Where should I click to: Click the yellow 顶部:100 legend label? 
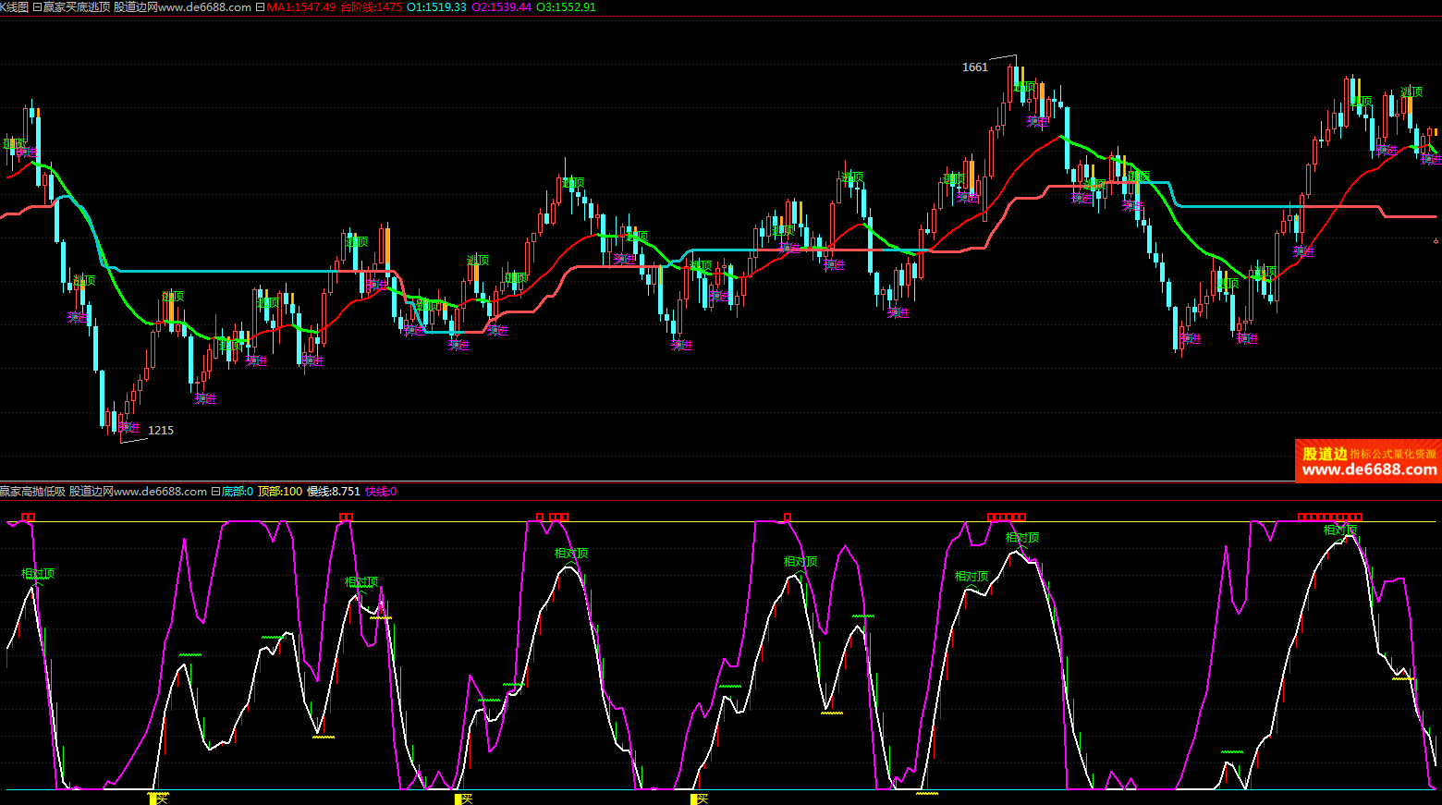click(279, 492)
